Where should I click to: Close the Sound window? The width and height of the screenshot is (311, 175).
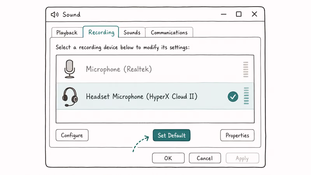pyautogui.click(x=255, y=14)
